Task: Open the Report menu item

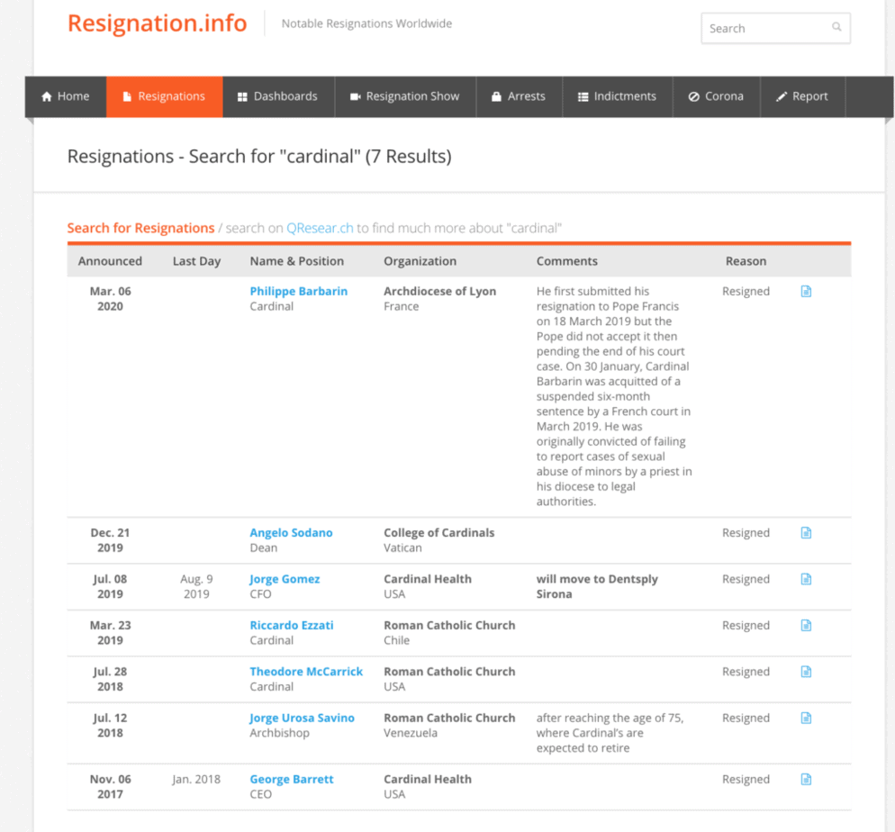Action: coord(801,96)
